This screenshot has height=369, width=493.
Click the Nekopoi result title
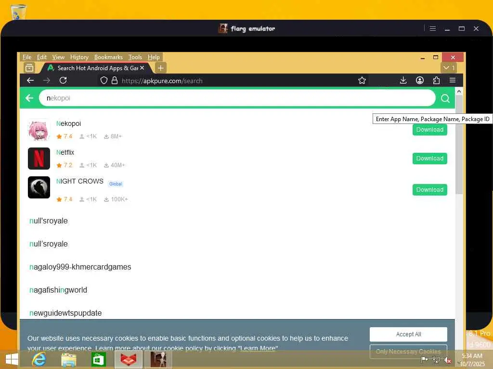[x=68, y=123]
